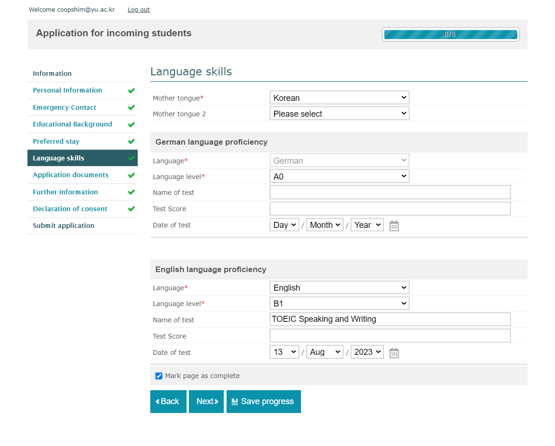The image size is (555, 446).
Task: Go to Information section in sidebar
Action: coord(52,73)
